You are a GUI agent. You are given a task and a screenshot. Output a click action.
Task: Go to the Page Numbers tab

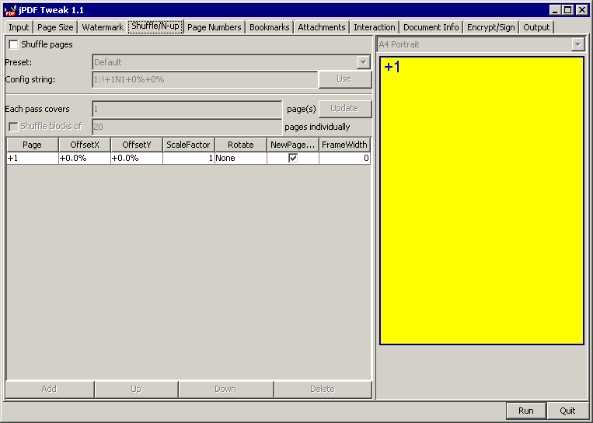tap(214, 27)
